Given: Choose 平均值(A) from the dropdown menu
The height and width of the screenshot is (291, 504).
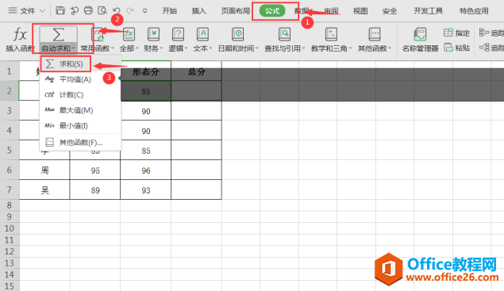Looking at the screenshot, I should (x=80, y=79).
